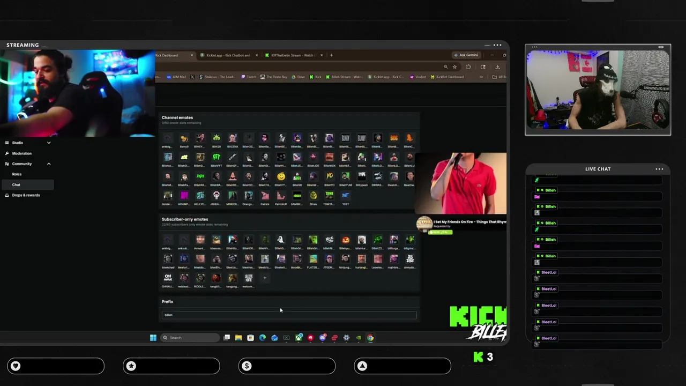Screen dimensions: 686x386
Task: Open File Explorer from taskbar
Action: tap(238, 338)
